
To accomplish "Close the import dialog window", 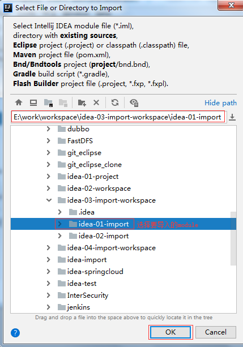I will [x=231, y=5].
